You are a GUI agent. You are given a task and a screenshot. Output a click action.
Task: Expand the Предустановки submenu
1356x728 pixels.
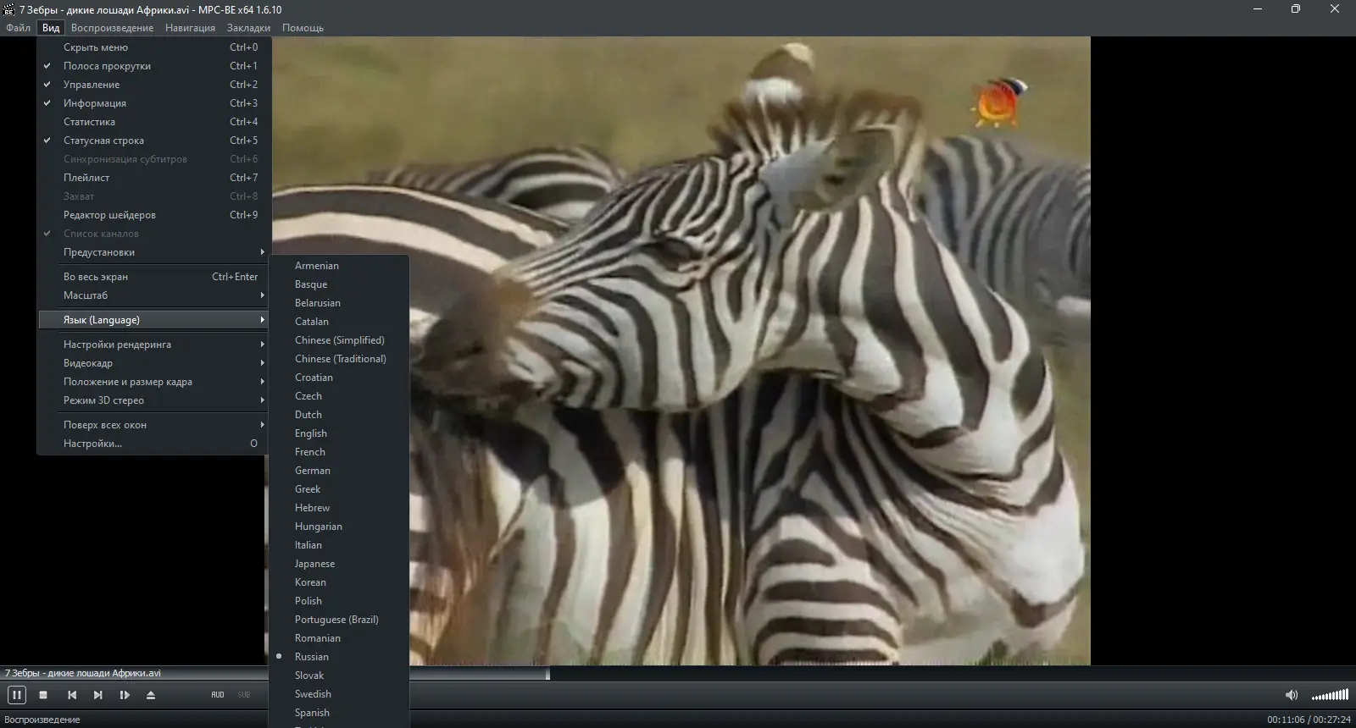pyautogui.click(x=154, y=252)
